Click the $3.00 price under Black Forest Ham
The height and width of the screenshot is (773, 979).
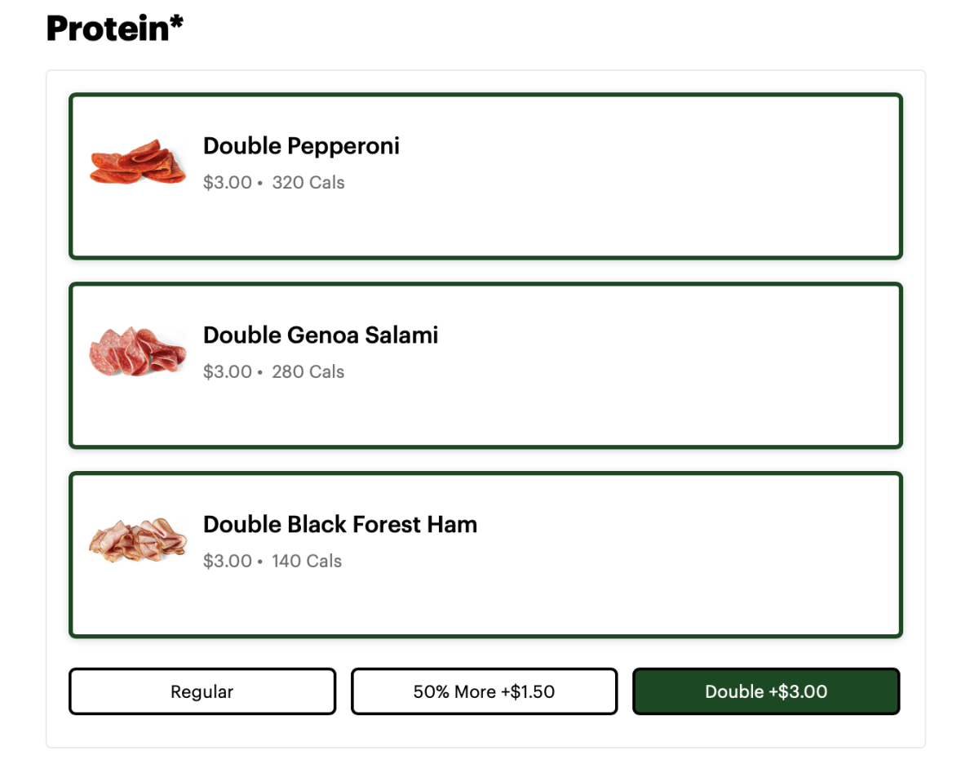coord(227,562)
